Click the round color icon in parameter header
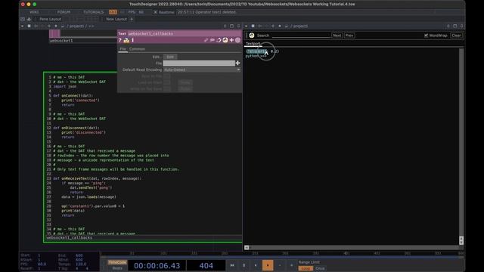 coord(237,40)
